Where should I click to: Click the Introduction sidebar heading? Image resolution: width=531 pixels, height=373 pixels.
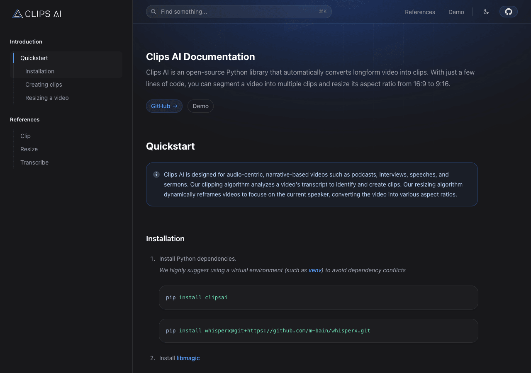point(26,41)
